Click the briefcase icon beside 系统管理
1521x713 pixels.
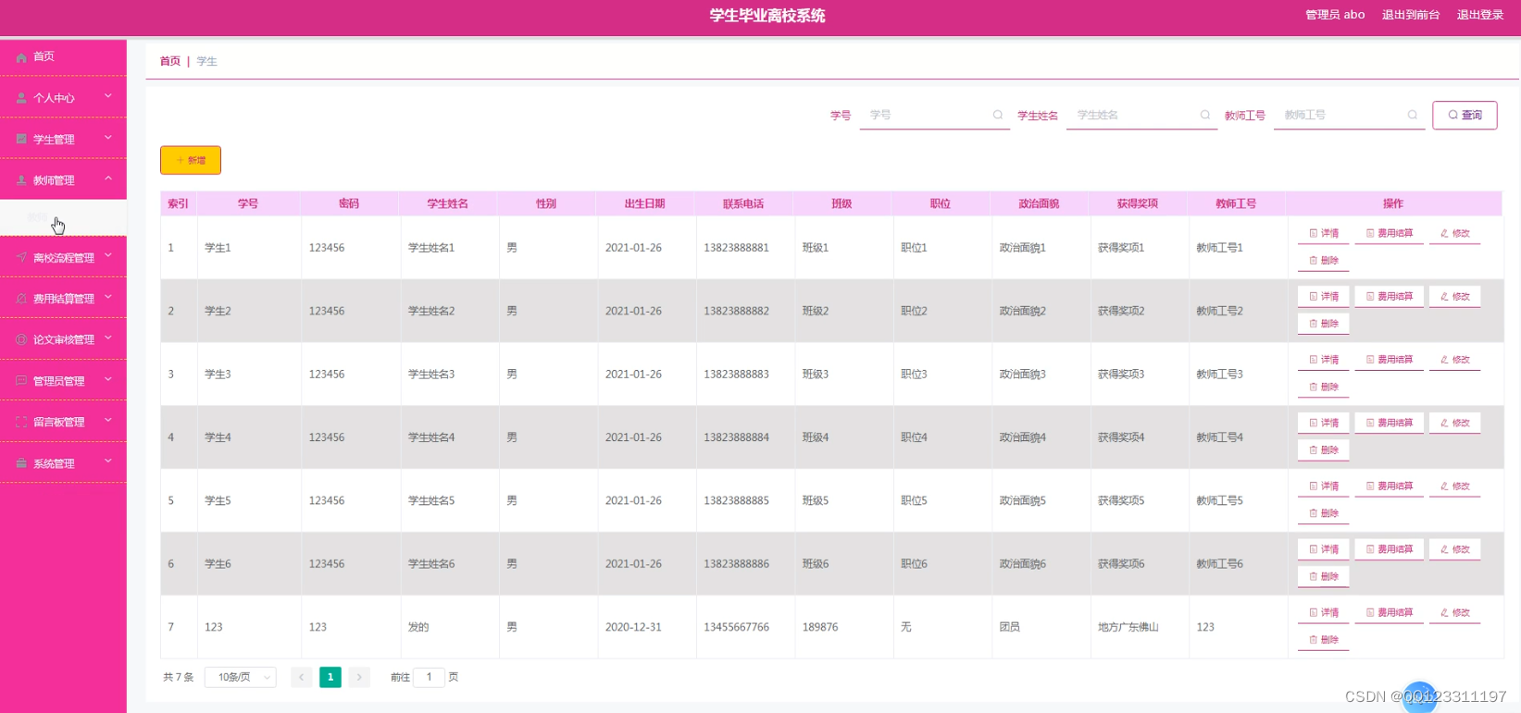(x=21, y=463)
